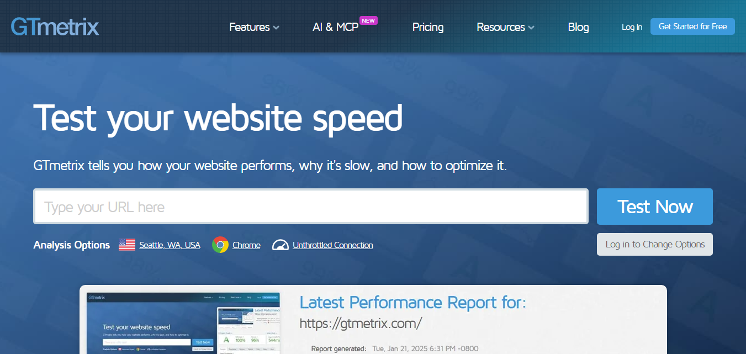Screen dimensions: 746x354
Task: Expand the Features dropdown arrow
Action: [x=276, y=28]
